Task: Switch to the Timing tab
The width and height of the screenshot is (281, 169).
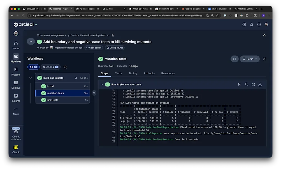Action: (x=133, y=73)
